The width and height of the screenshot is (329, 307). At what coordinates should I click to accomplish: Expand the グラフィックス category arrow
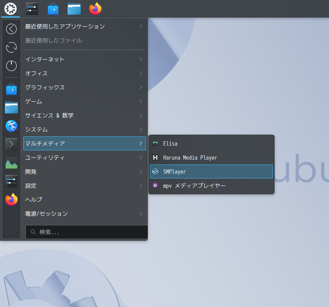click(x=141, y=87)
